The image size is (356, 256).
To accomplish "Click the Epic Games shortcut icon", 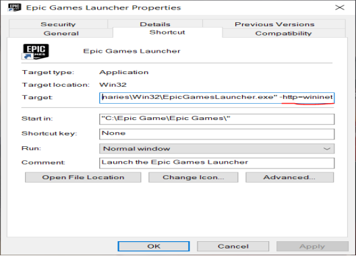I will coord(36,51).
